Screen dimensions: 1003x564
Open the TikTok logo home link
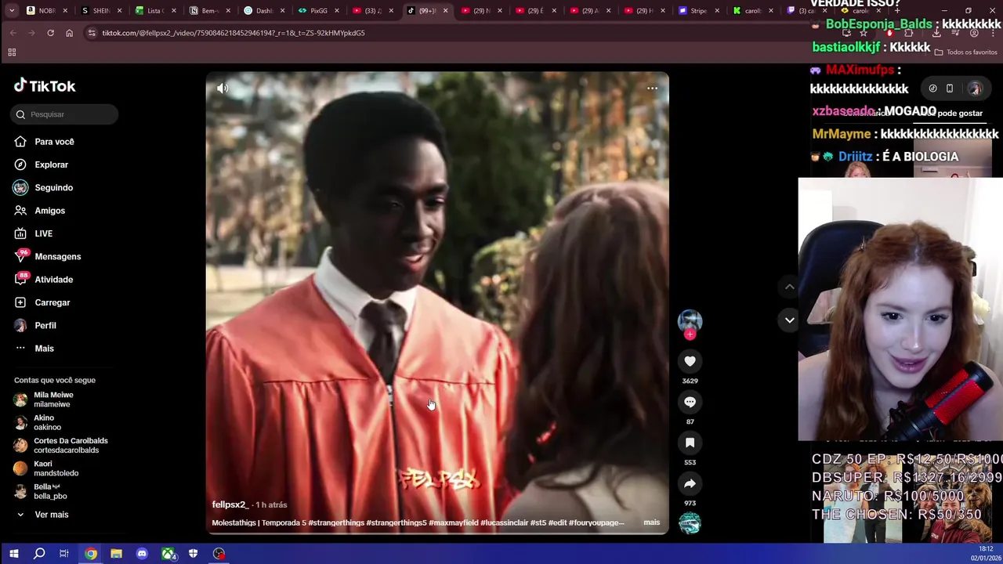tap(45, 86)
